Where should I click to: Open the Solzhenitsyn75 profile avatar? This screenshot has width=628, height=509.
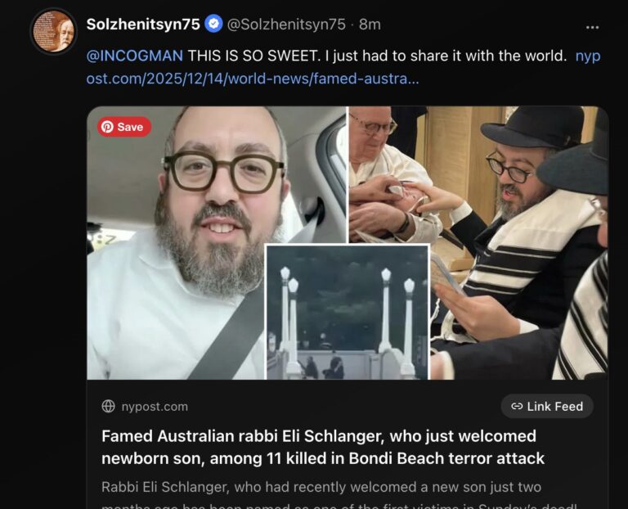pyautogui.click(x=54, y=31)
